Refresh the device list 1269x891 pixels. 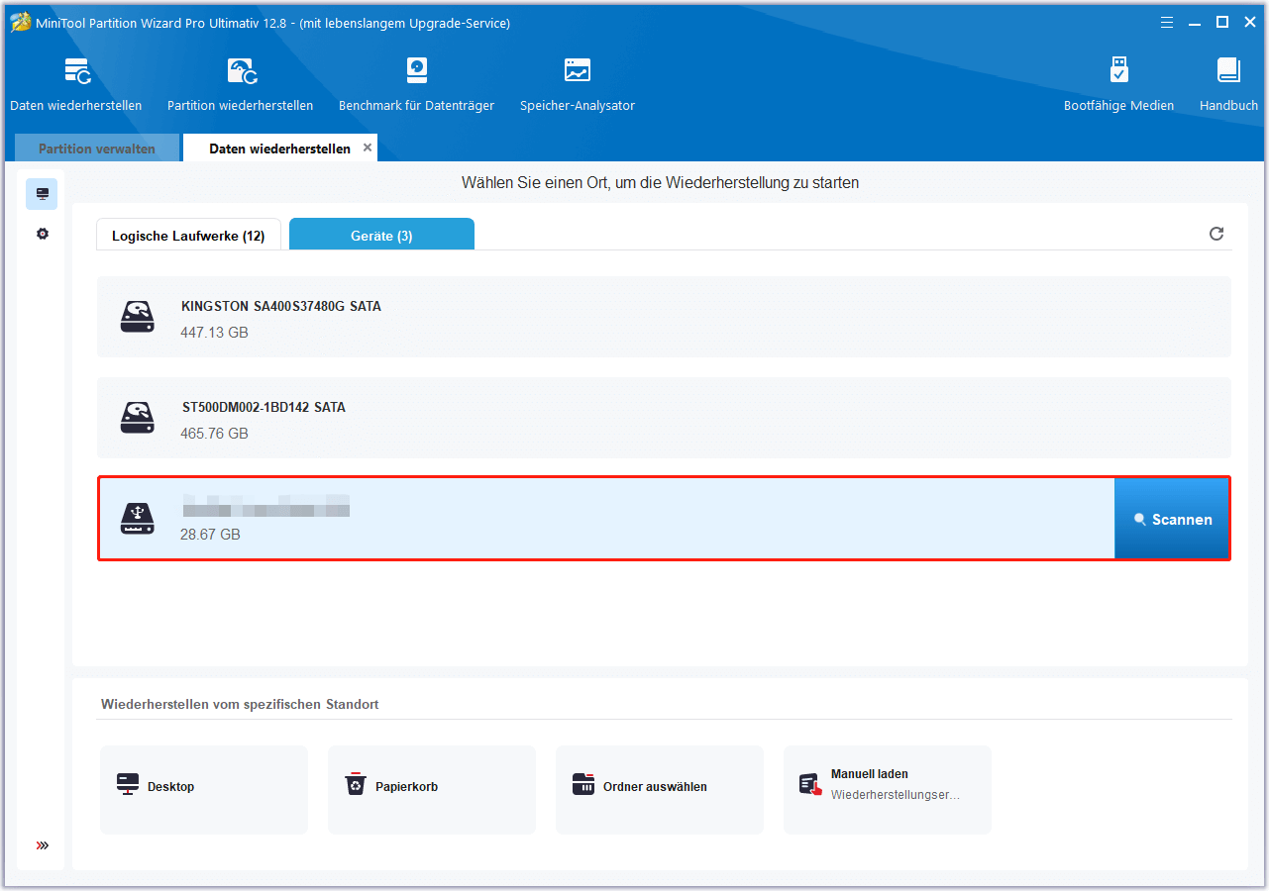tap(1216, 234)
